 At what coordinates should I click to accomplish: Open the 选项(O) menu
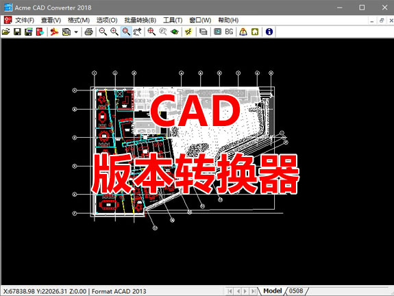[107, 20]
